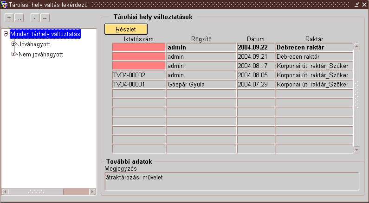The image size is (369, 203).
Task: Expand the Jóváhagyott tree node
Action: 13,44
